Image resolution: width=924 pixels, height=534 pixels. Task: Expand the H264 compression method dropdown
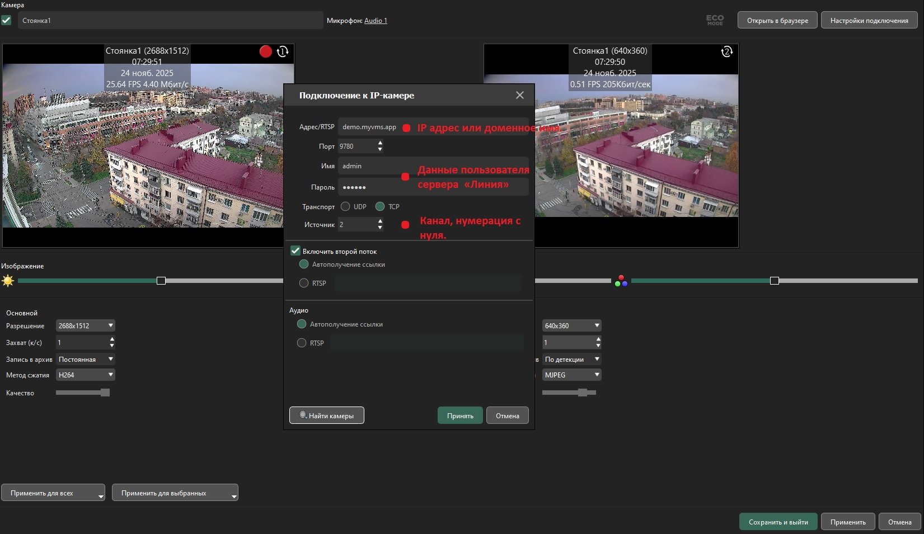[x=85, y=375]
